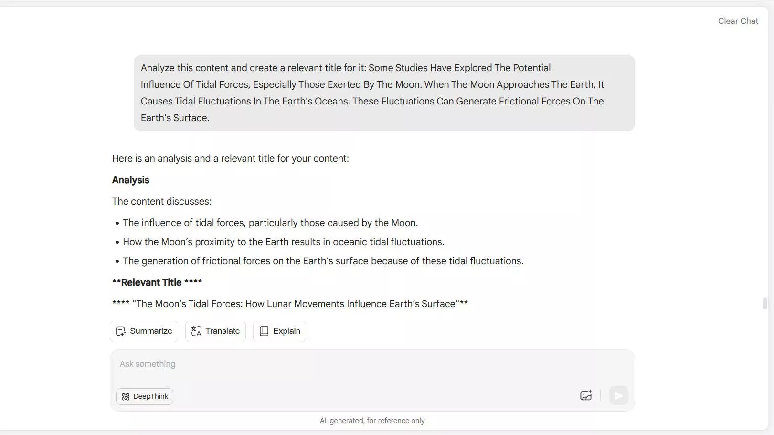Click the gray user prompt bubble
The width and height of the screenshot is (774, 435).
pyautogui.click(x=384, y=93)
